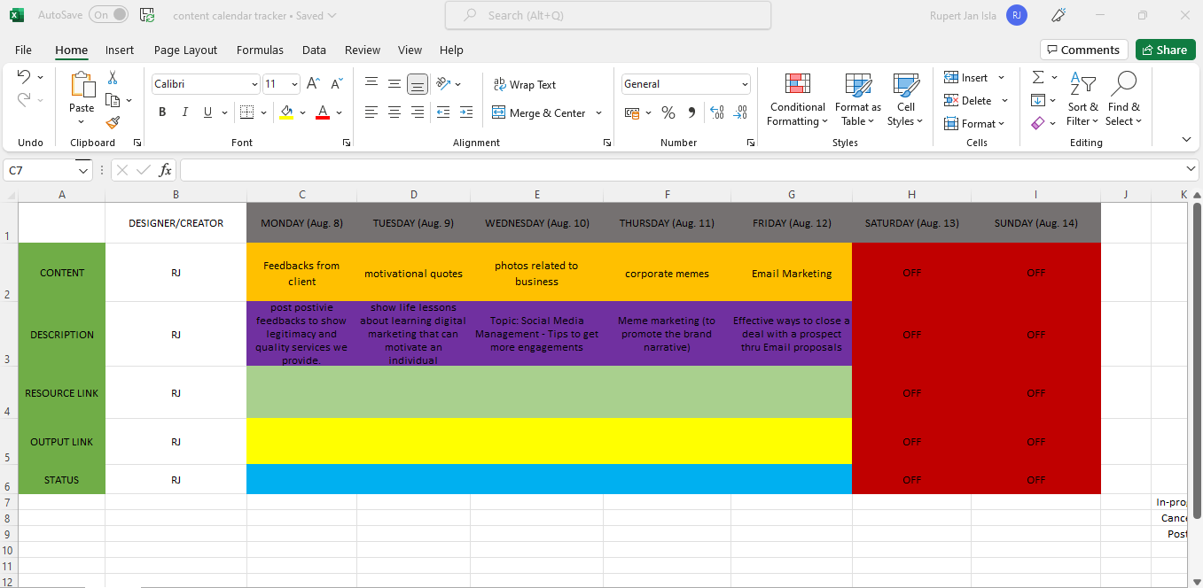The image size is (1203, 588).
Task: Expand the Name Box dropdown arrow
Action: coord(83,170)
